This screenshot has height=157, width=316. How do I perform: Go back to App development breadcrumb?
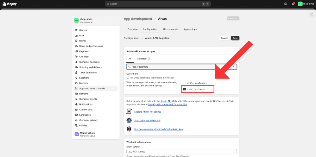138,19
